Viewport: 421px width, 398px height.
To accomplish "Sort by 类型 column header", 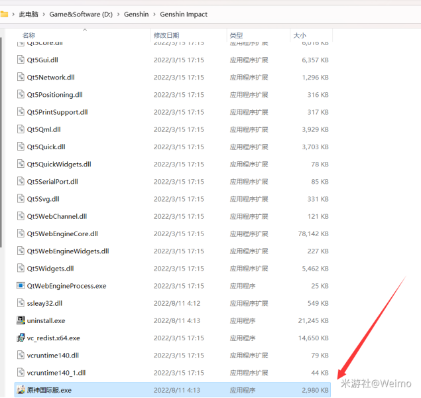I will (236, 35).
